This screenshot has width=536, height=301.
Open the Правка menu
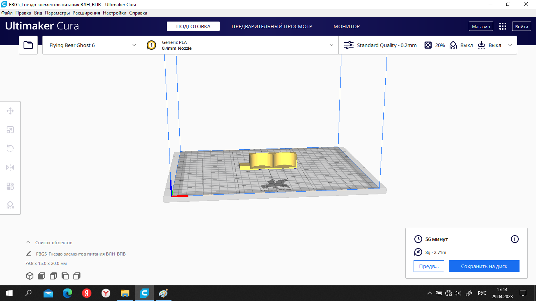coord(23,13)
